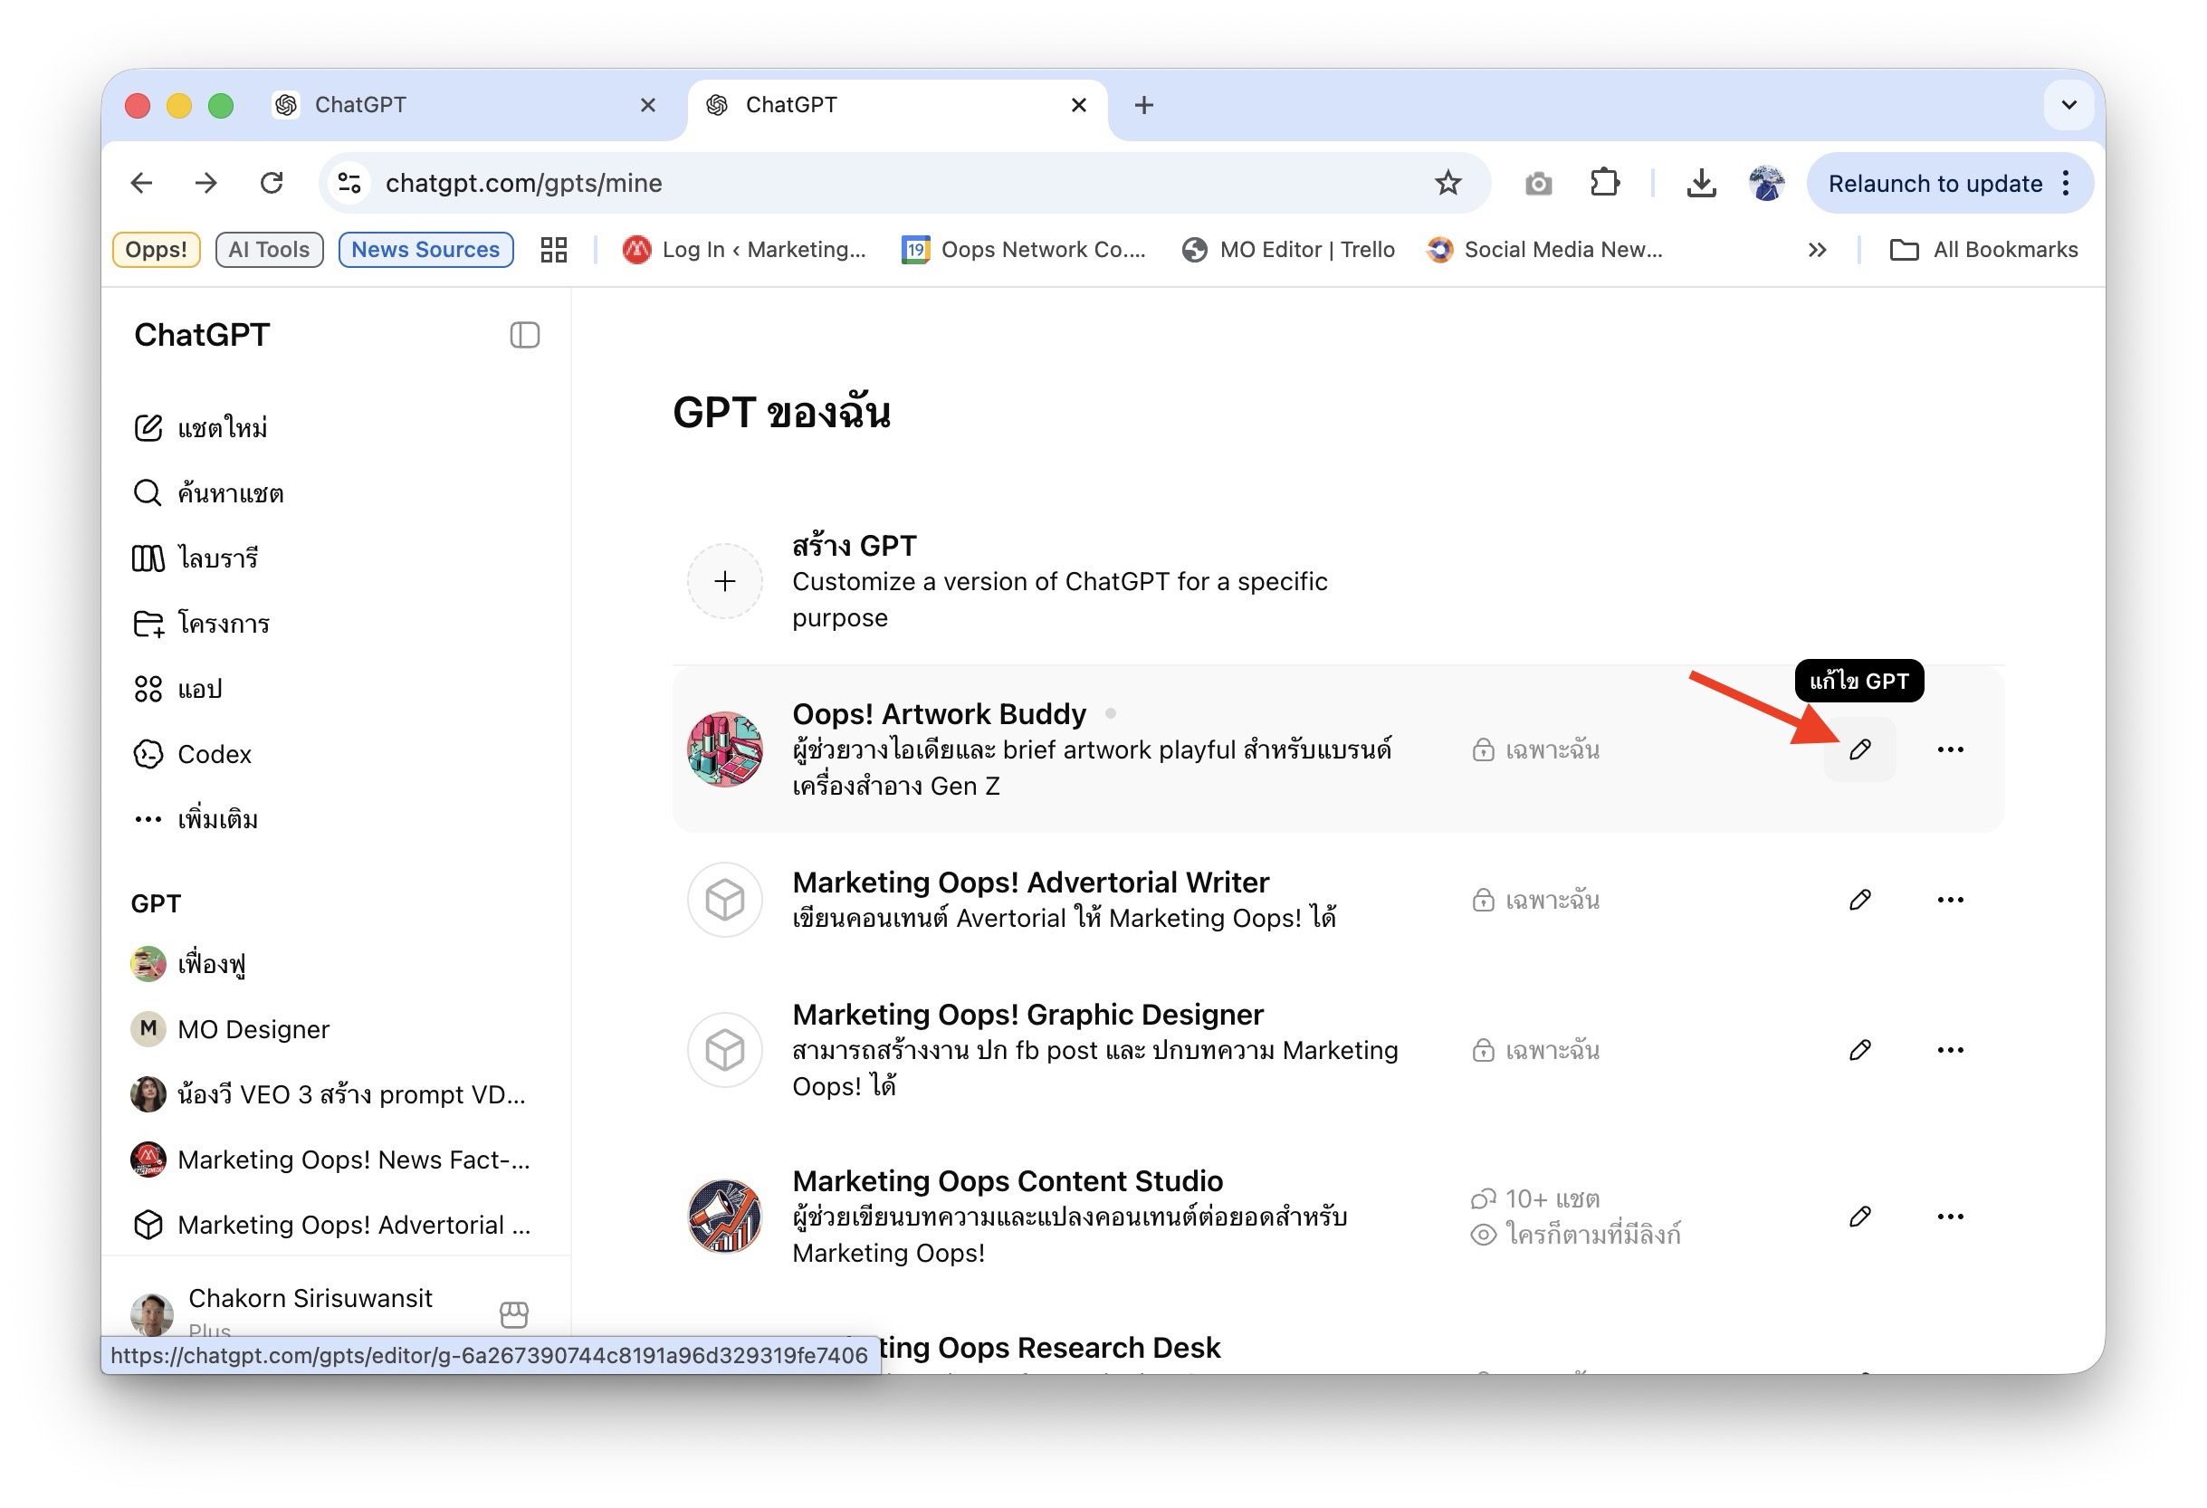Open ค้นหาแชต chat search
Screen dimensions: 2207x1508
[x=208, y=492]
